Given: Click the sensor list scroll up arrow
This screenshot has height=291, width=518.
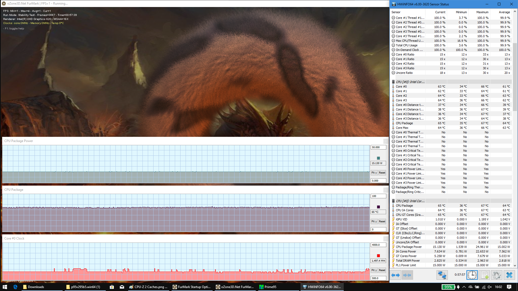Looking at the screenshot, I should 515,12.
